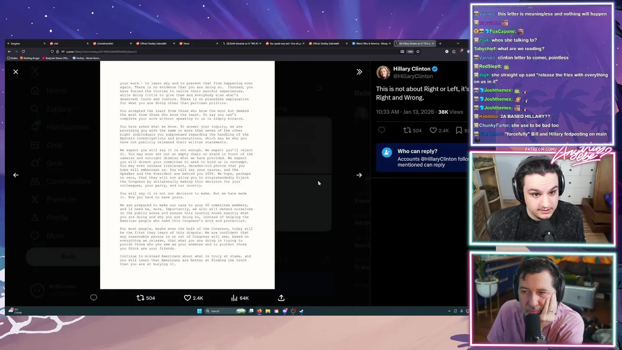Open the Task View icon on taskbar
622x350 pixels.
[x=251, y=311]
